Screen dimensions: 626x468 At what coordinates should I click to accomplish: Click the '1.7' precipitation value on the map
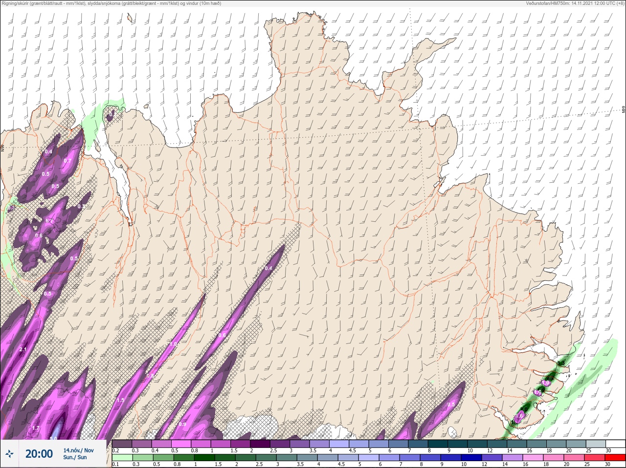tap(35, 428)
